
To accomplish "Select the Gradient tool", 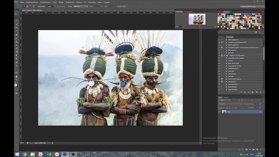I will click(17, 52).
